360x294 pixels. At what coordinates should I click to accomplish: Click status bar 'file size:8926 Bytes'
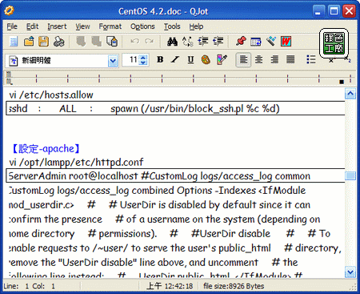(234, 286)
